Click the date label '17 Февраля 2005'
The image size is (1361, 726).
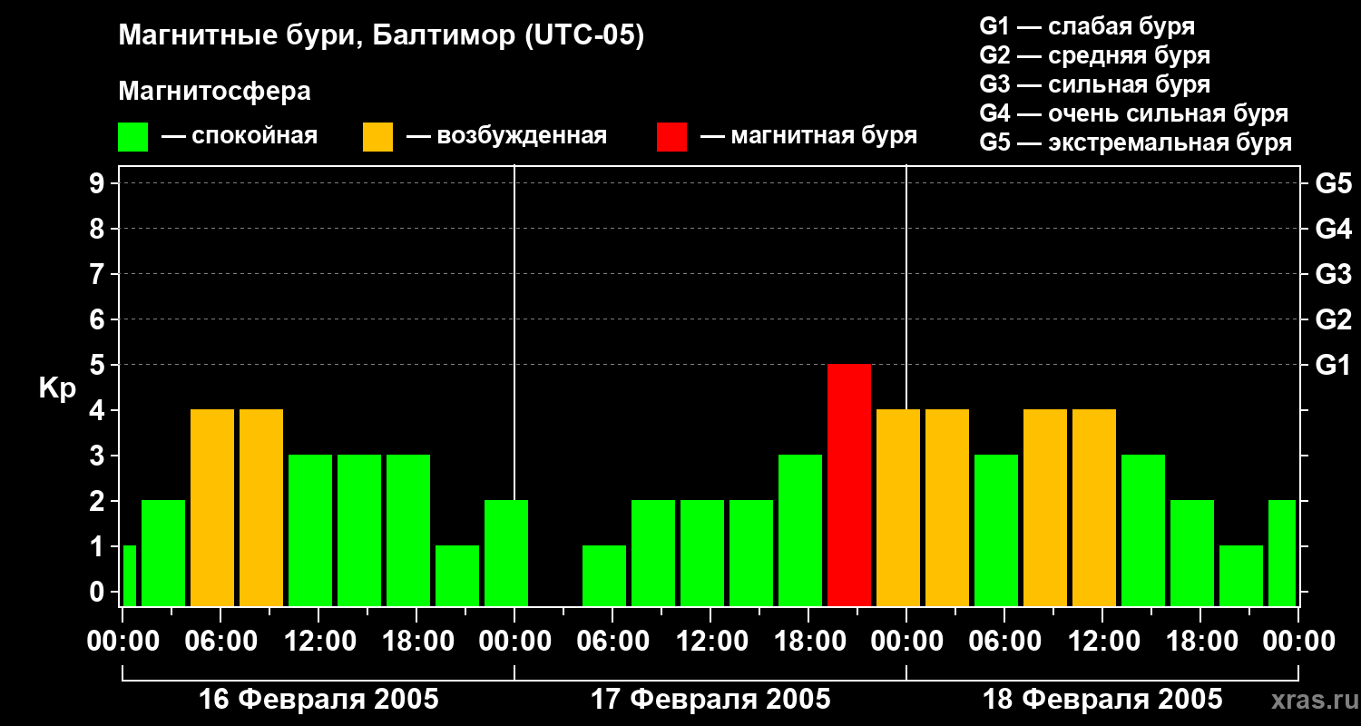pos(710,700)
